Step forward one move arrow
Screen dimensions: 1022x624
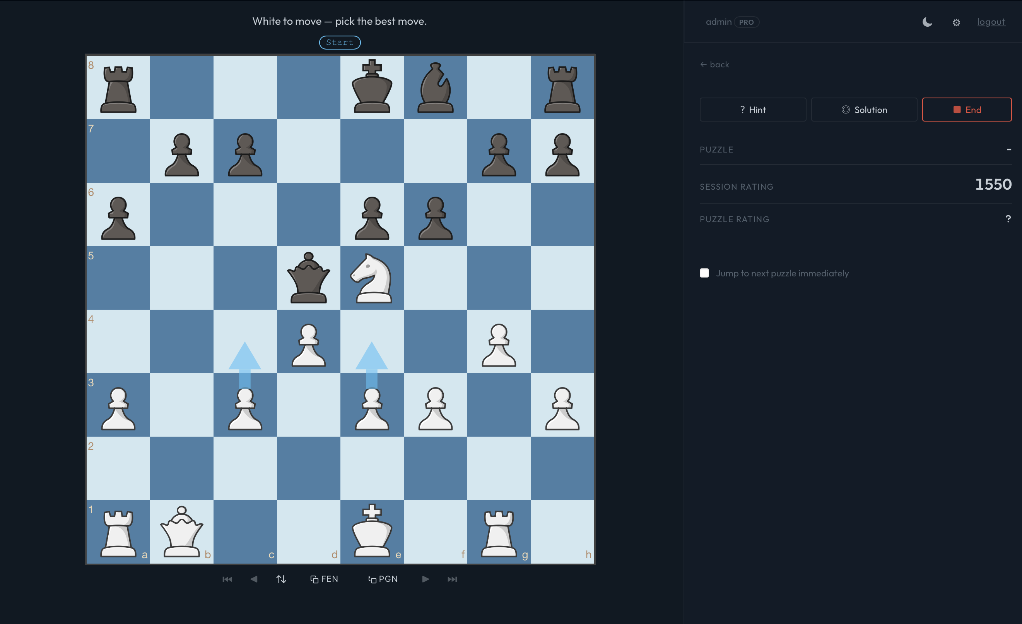pos(426,579)
